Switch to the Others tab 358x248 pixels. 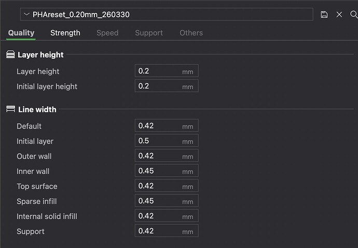[191, 33]
